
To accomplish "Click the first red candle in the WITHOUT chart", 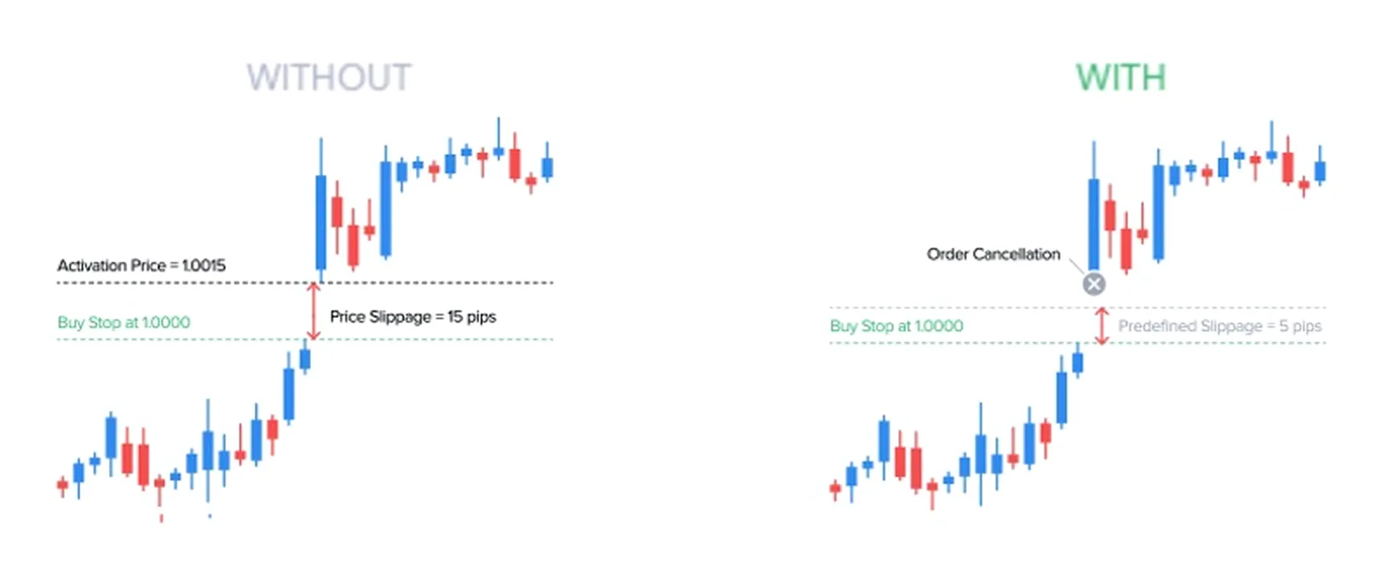I will click(x=63, y=484).
